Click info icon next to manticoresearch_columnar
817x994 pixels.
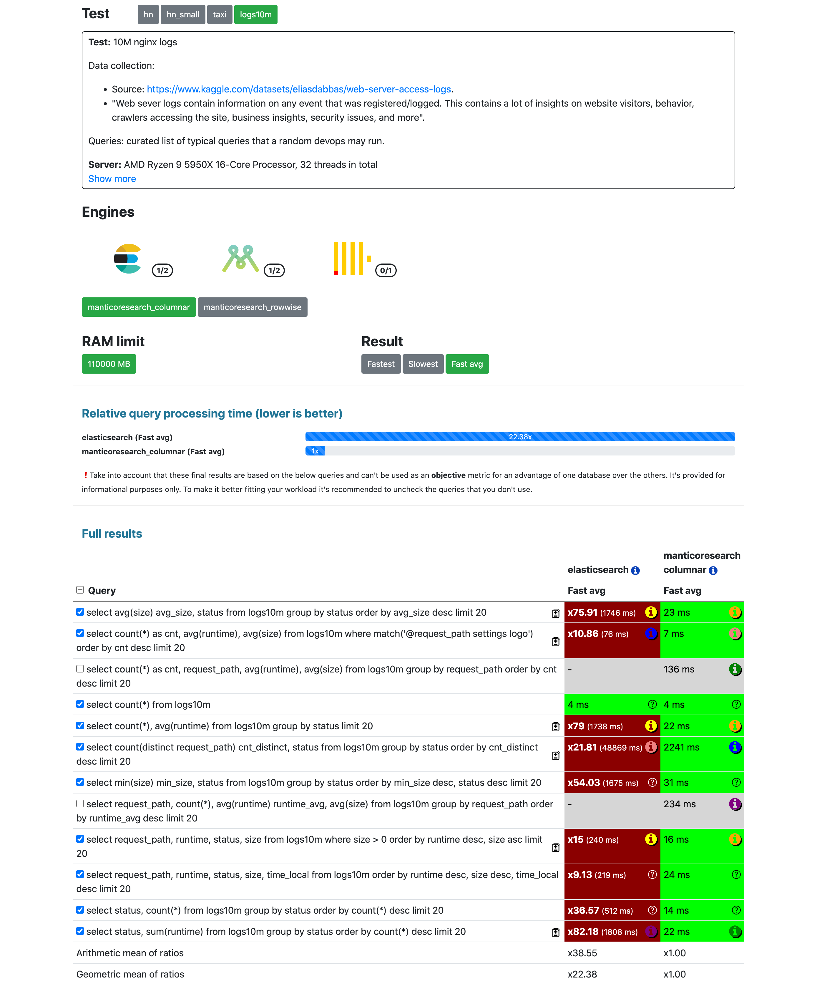pos(713,570)
